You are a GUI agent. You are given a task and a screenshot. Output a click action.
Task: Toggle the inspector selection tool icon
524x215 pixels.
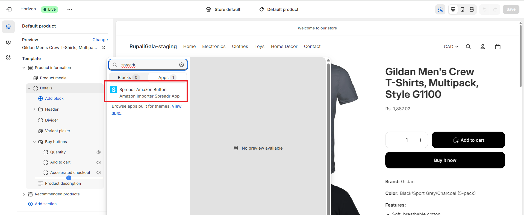tap(440, 10)
